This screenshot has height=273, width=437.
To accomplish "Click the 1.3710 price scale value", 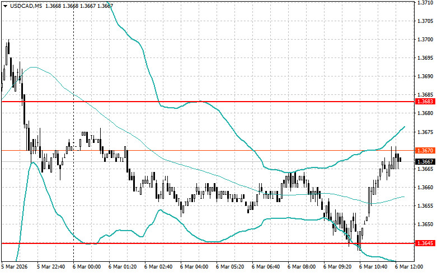I will pos(426,2).
